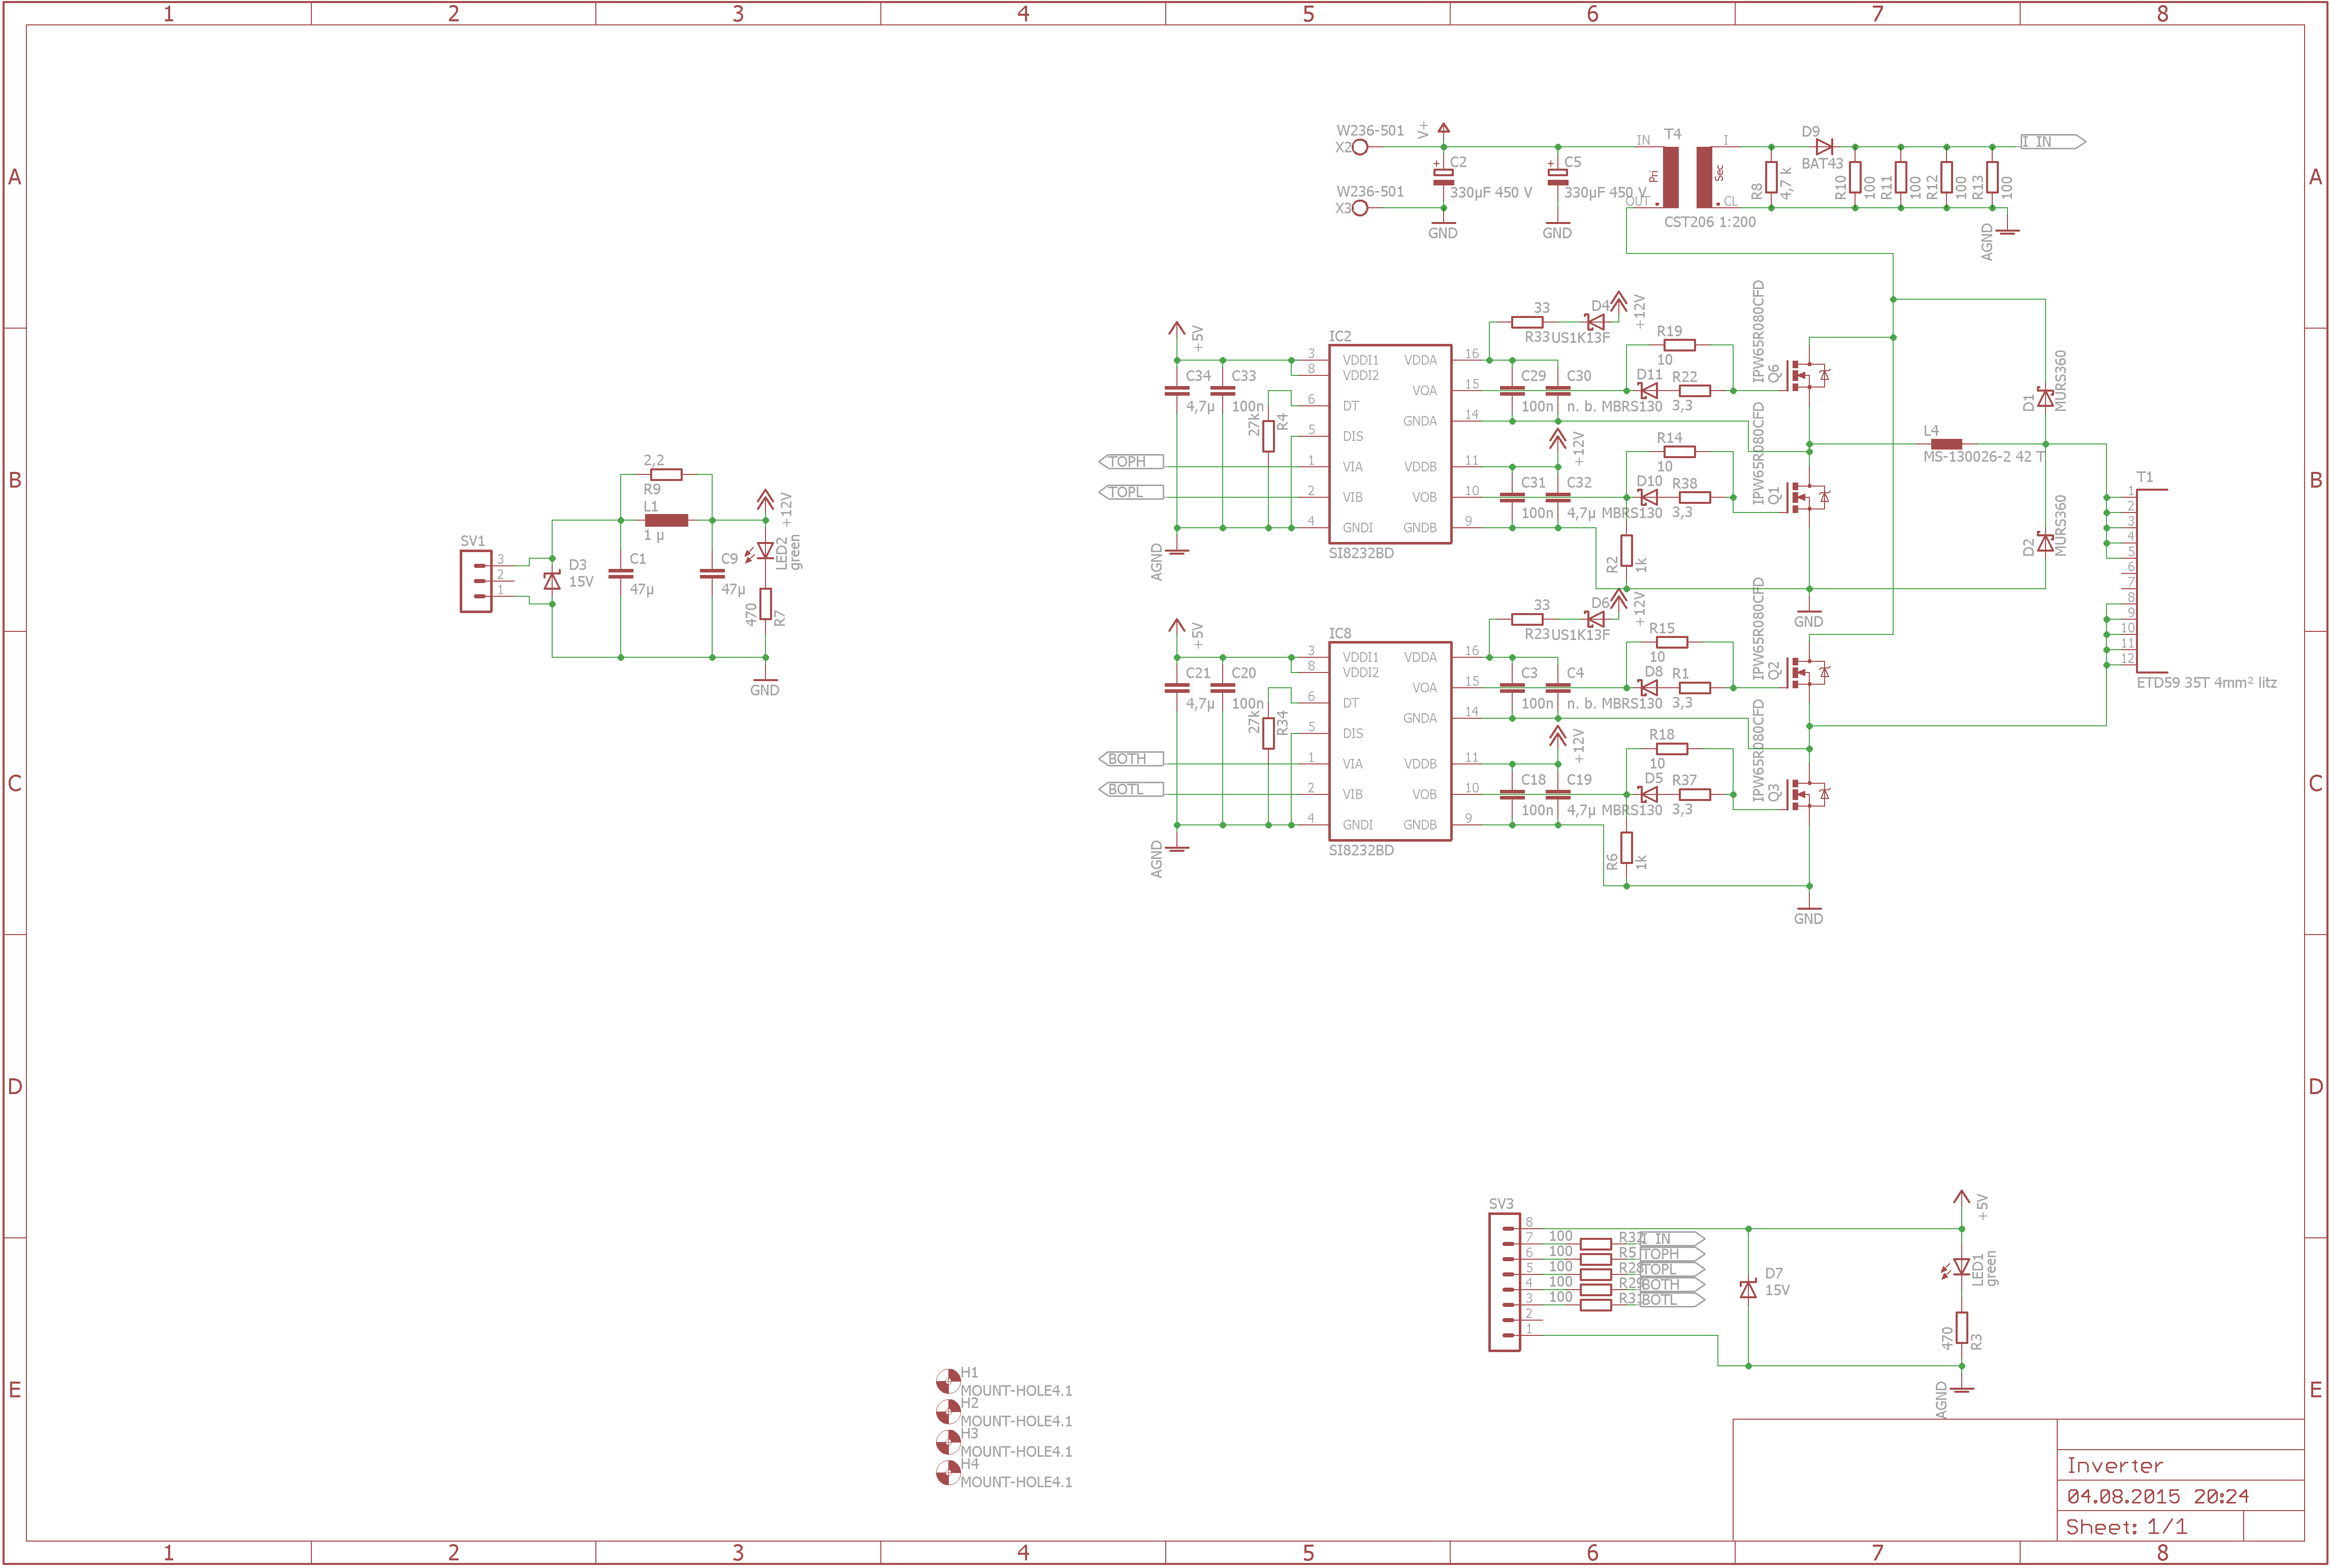Select the R2 1k resistor symbol
The height and width of the screenshot is (1568, 2330).
1626,551
